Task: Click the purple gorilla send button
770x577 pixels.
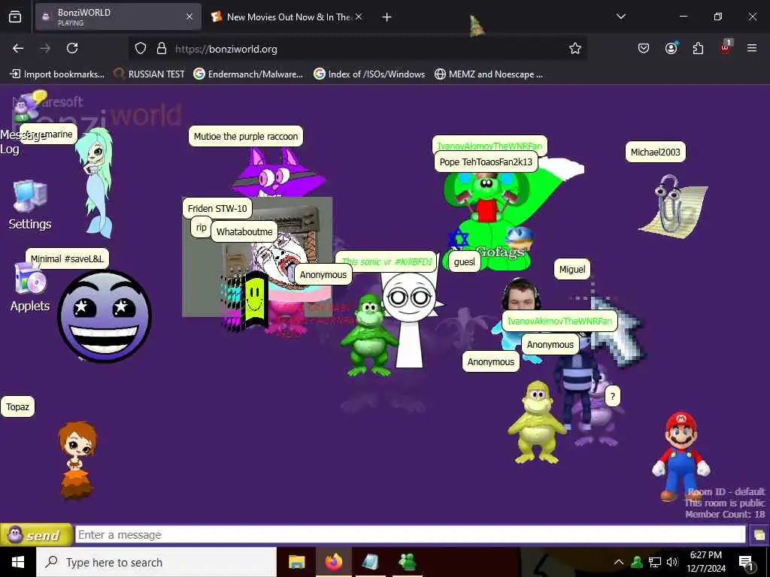Action: click(36, 534)
